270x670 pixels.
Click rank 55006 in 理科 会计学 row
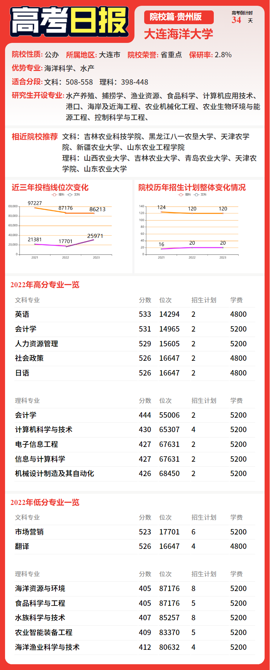tap(169, 415)
